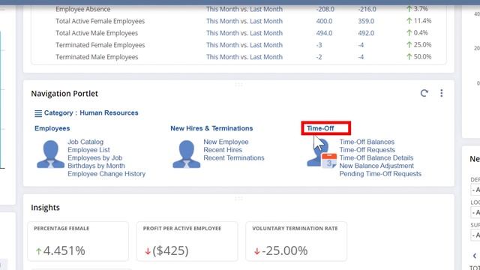Click the Time-Off calendar icon

pyautogui.click(x=329, y=160)
